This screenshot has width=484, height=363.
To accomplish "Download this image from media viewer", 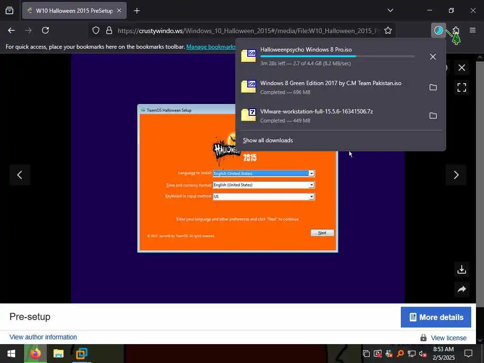I will [461, 269].
